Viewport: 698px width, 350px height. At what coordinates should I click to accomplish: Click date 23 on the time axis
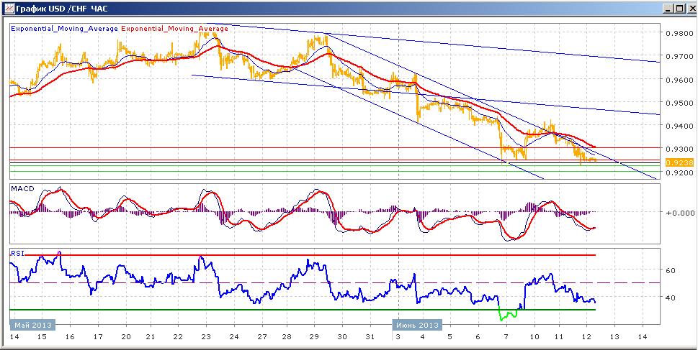tap(206, 337)
